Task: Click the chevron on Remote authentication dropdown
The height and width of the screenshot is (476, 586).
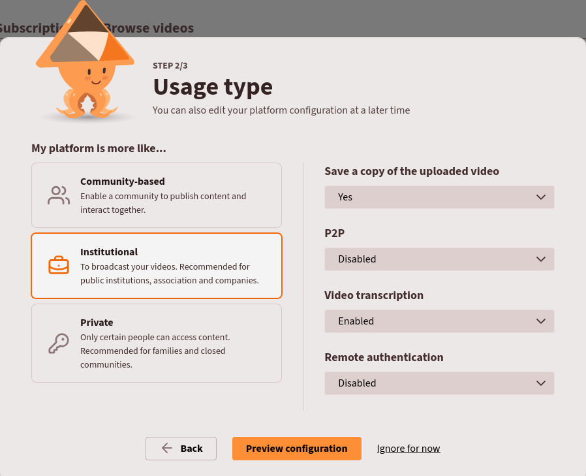Action: click(x=540, y=383)
